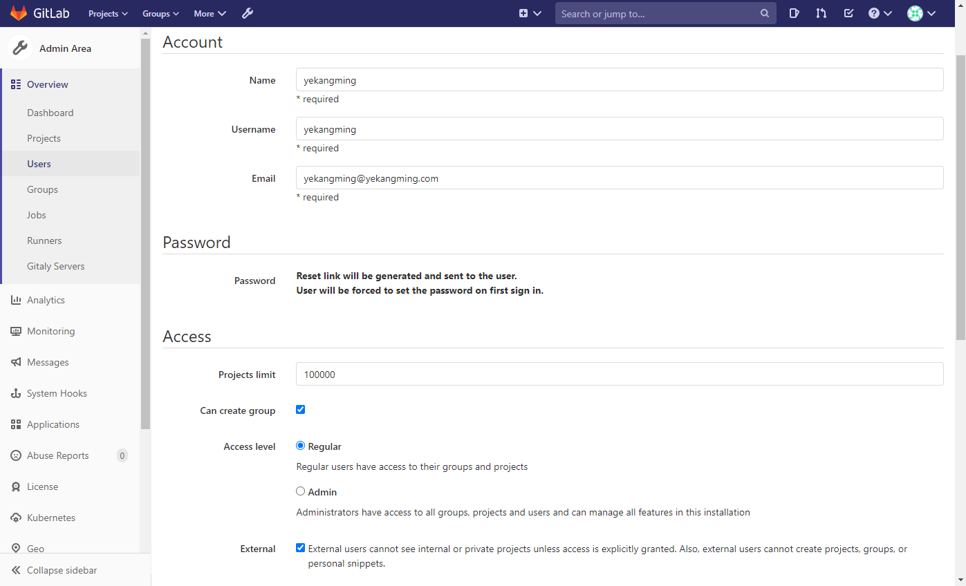The width and height of the screenshot is (966, 586).
Task: Collapse the sidebar
Action: pos(62,570)
